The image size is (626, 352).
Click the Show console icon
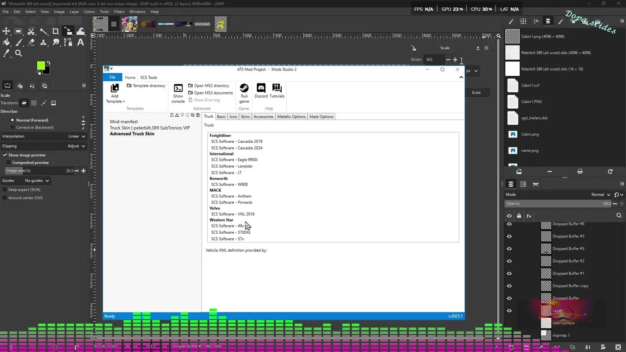coord(178,88)
